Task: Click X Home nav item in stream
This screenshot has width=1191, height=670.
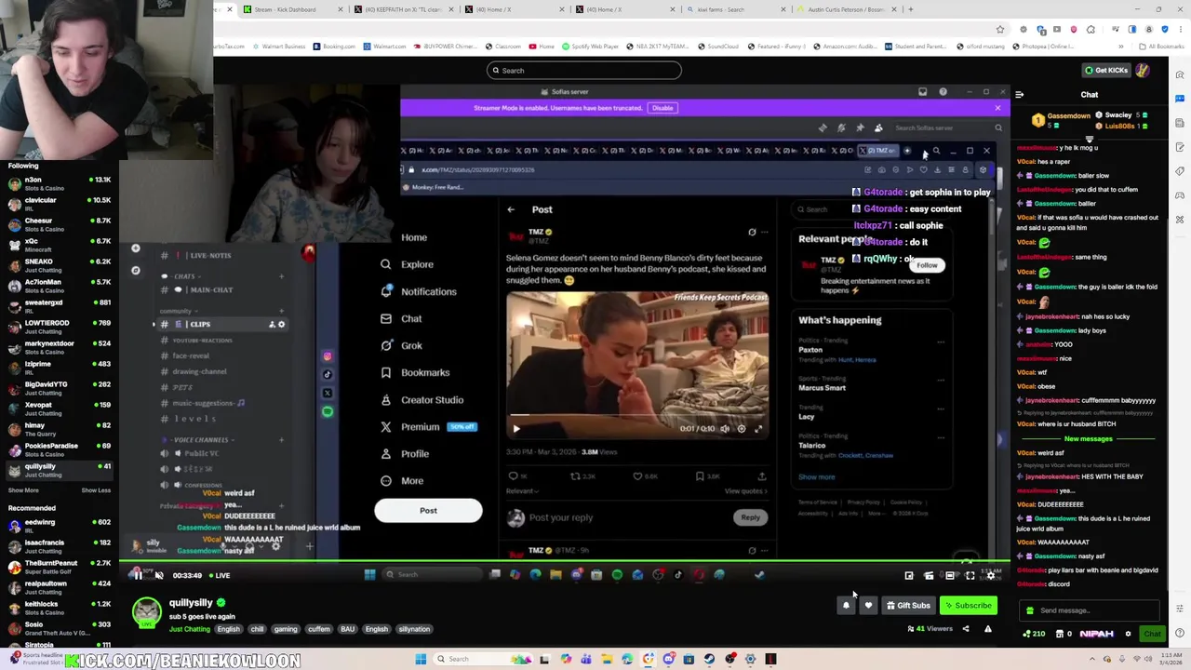Action: pyautogui.click(x=414, y=237)
